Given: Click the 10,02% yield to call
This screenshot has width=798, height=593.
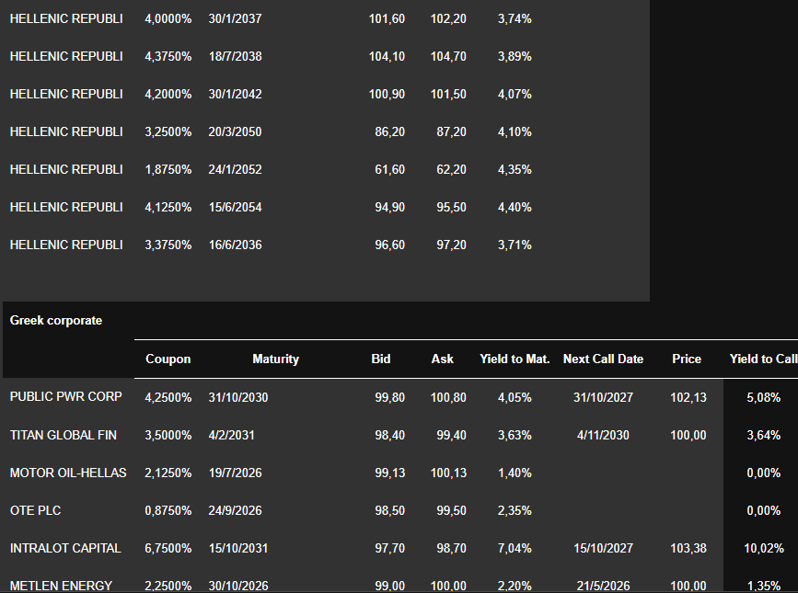Looking at the screenshot, I should (x=763, y=548).
